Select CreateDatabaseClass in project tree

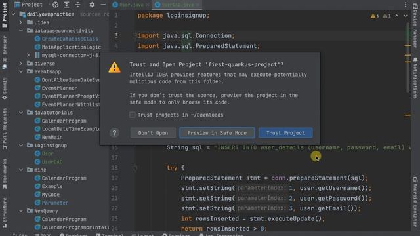(66, 39)
